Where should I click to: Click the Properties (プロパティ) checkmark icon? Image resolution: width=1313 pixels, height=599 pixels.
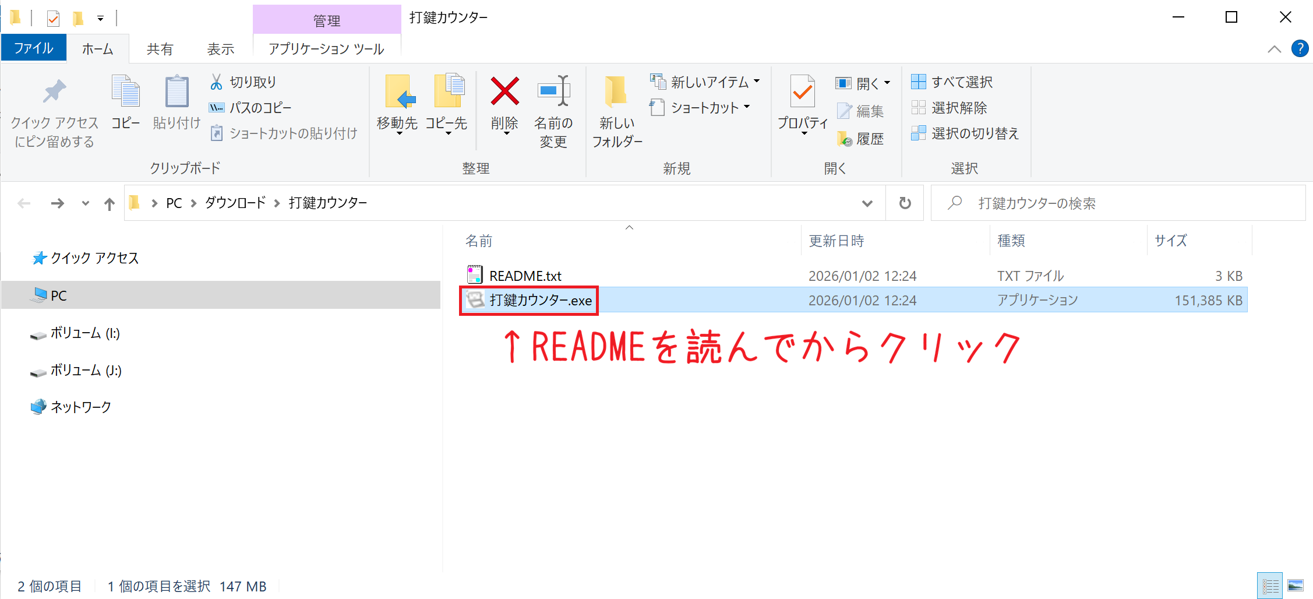pos(802,91)
